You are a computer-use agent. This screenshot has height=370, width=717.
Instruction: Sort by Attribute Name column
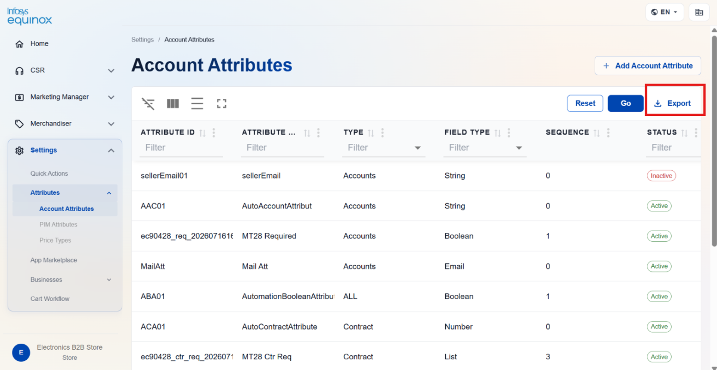click(x=307, y=133)
